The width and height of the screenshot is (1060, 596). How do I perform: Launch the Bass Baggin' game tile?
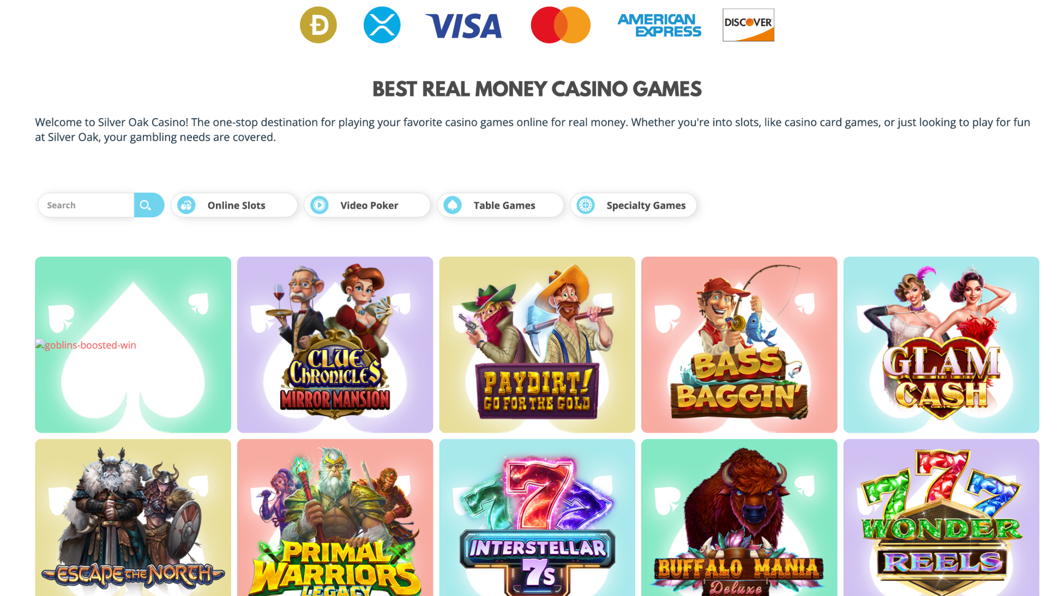[x=739, y=345]
